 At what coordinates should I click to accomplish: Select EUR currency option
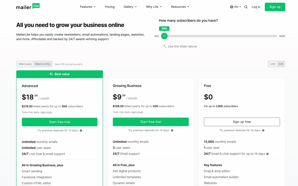(x=281, y=64)
